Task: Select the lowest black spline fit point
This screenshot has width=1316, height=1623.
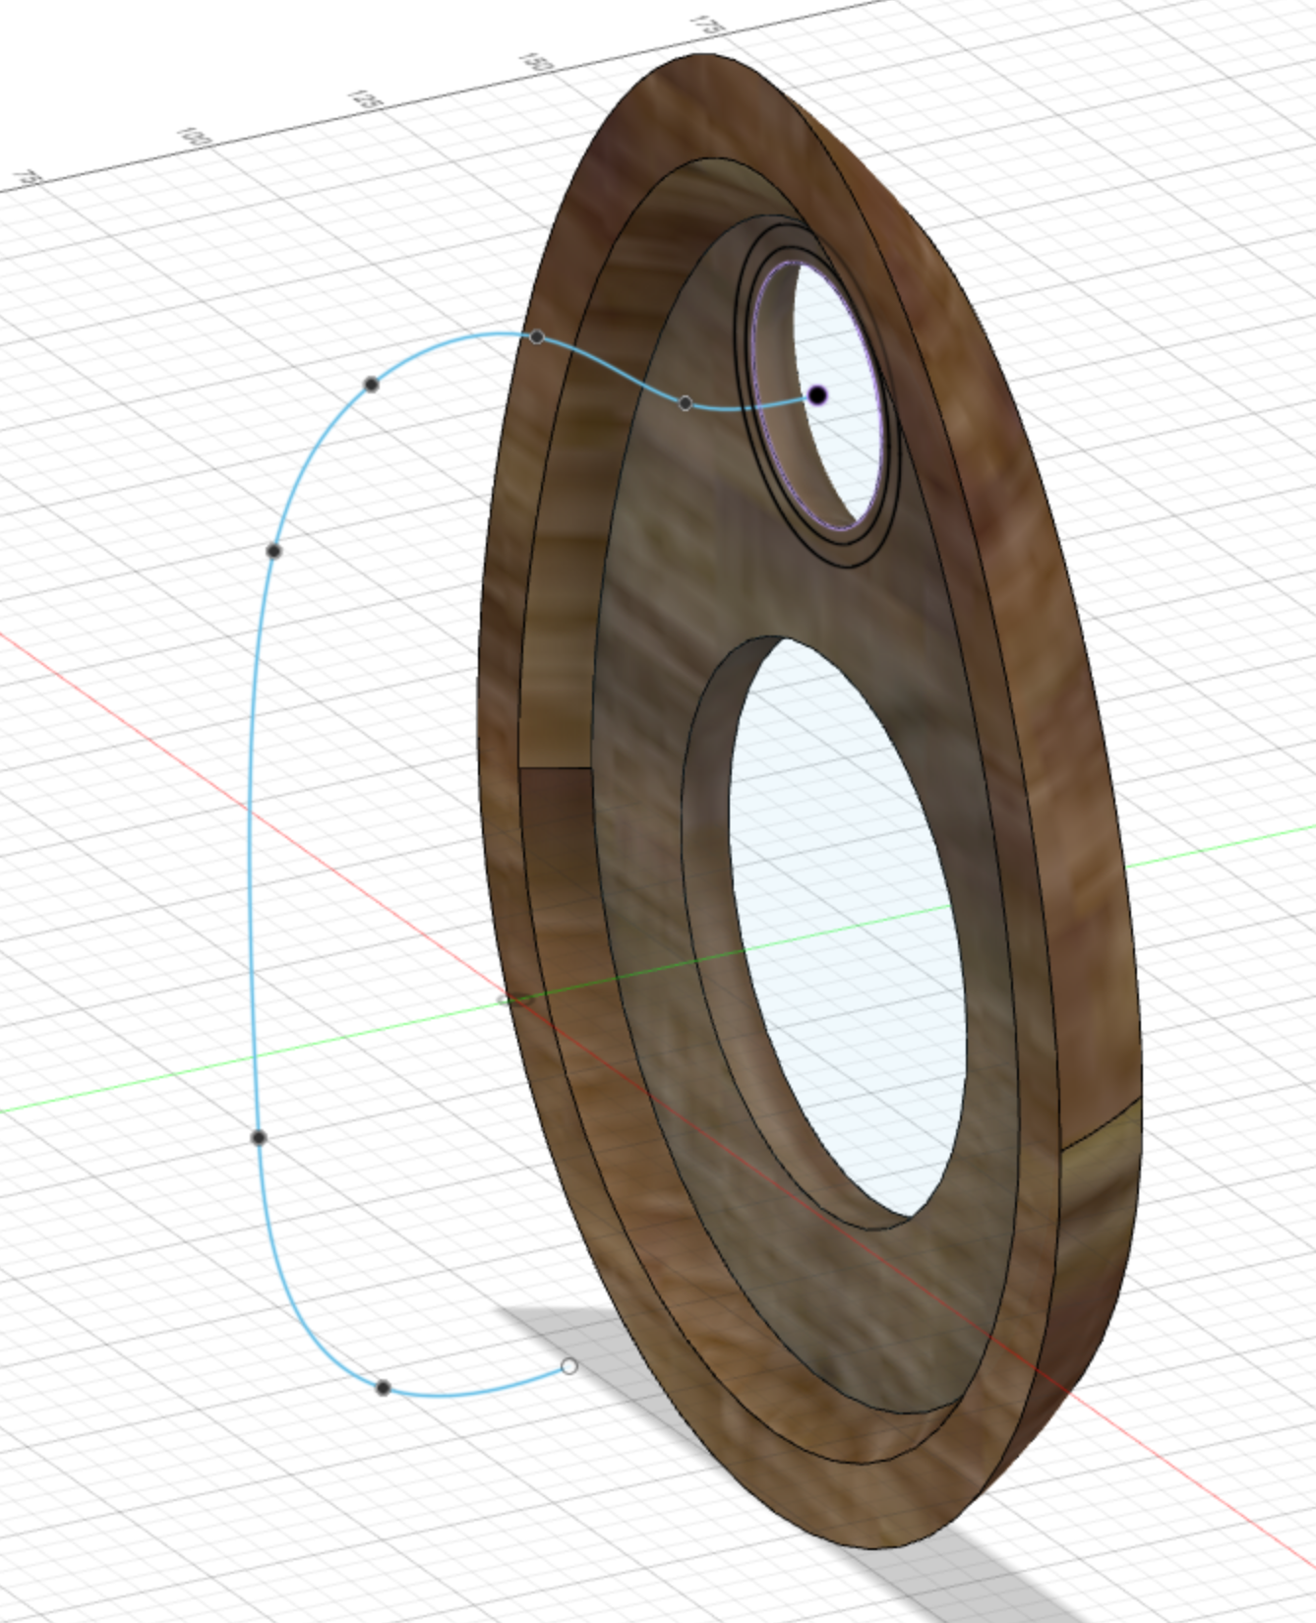Action: click(384, 1388)
